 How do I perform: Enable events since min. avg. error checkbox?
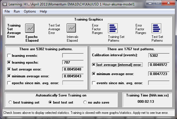coord(94,83)
